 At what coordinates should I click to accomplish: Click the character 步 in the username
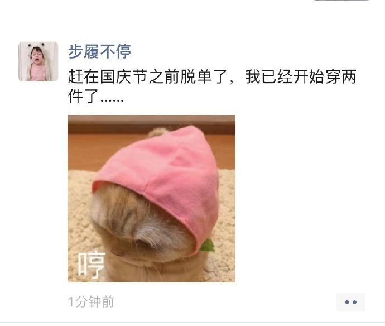(75, 51)
